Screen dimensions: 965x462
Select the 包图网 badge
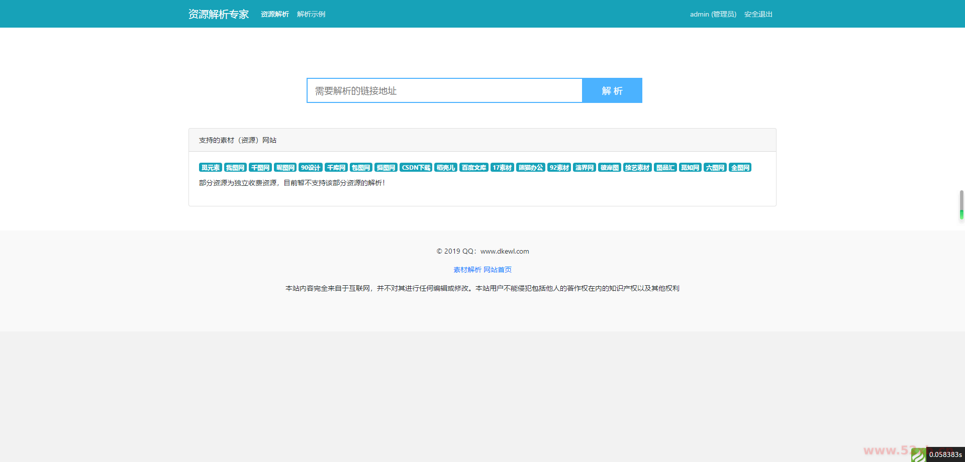click(x=360, y=167)
